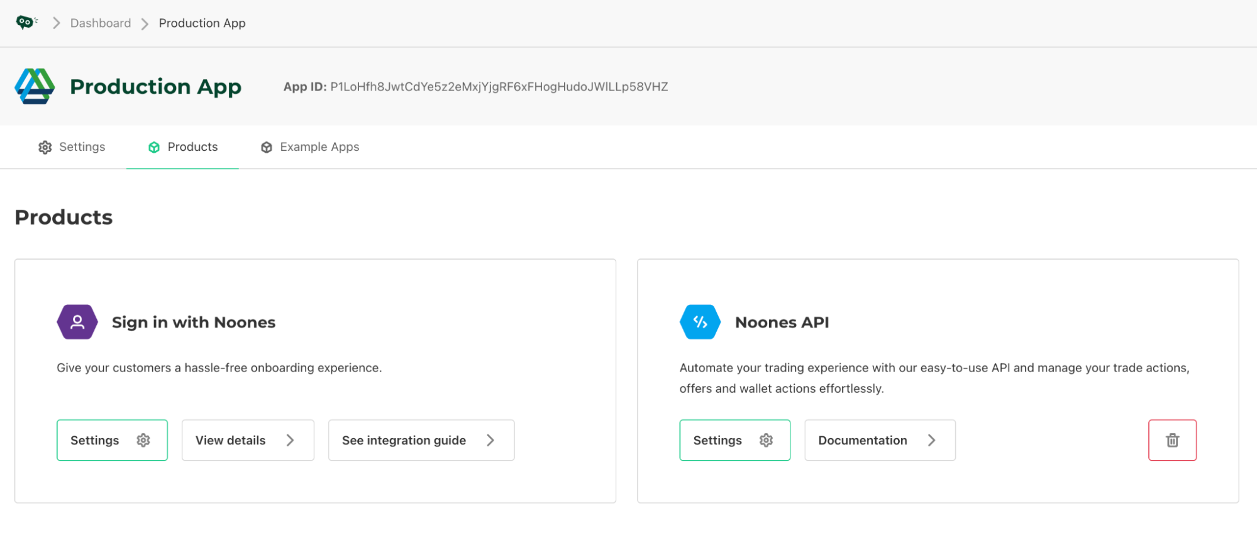This screenshot has height=540, width=1257.
Task: Click breadcrumb chevron before Production App
Action: (x=145, y=24)
